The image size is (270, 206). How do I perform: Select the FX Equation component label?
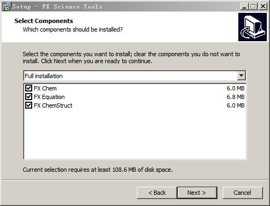pos(49,97)
